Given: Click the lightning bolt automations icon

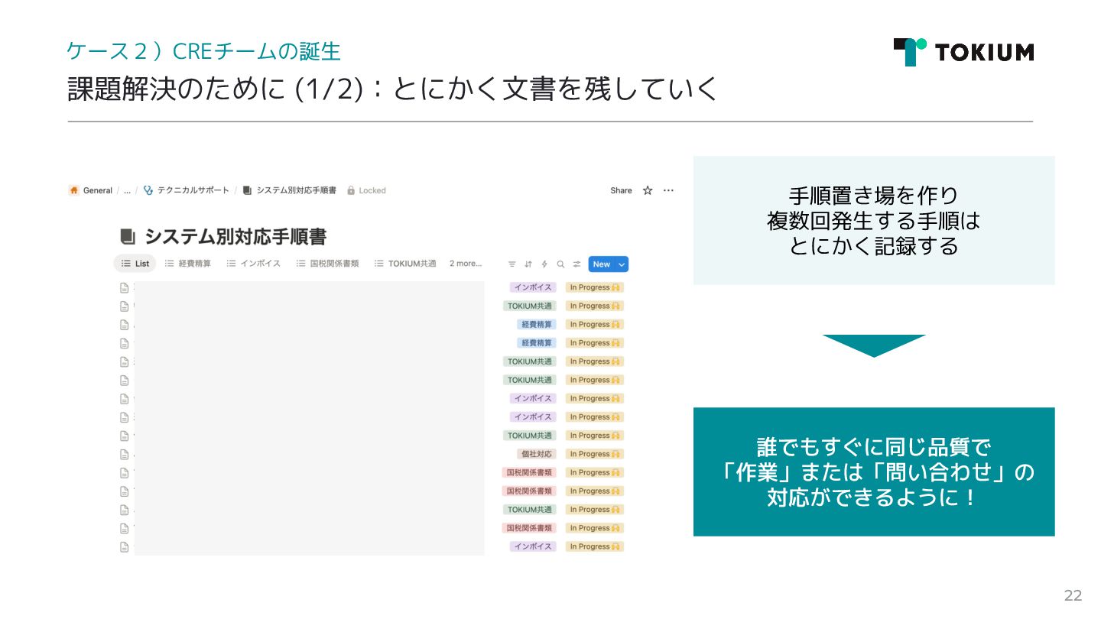Looking at the screenshot, I should coord(544,264).
